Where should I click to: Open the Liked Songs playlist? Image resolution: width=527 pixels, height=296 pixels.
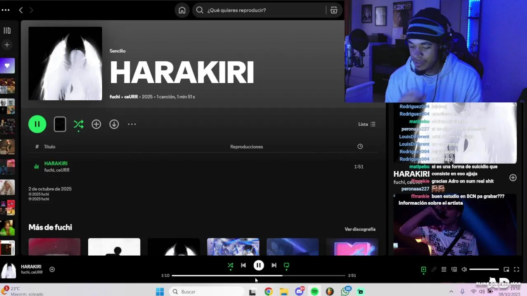7,66
